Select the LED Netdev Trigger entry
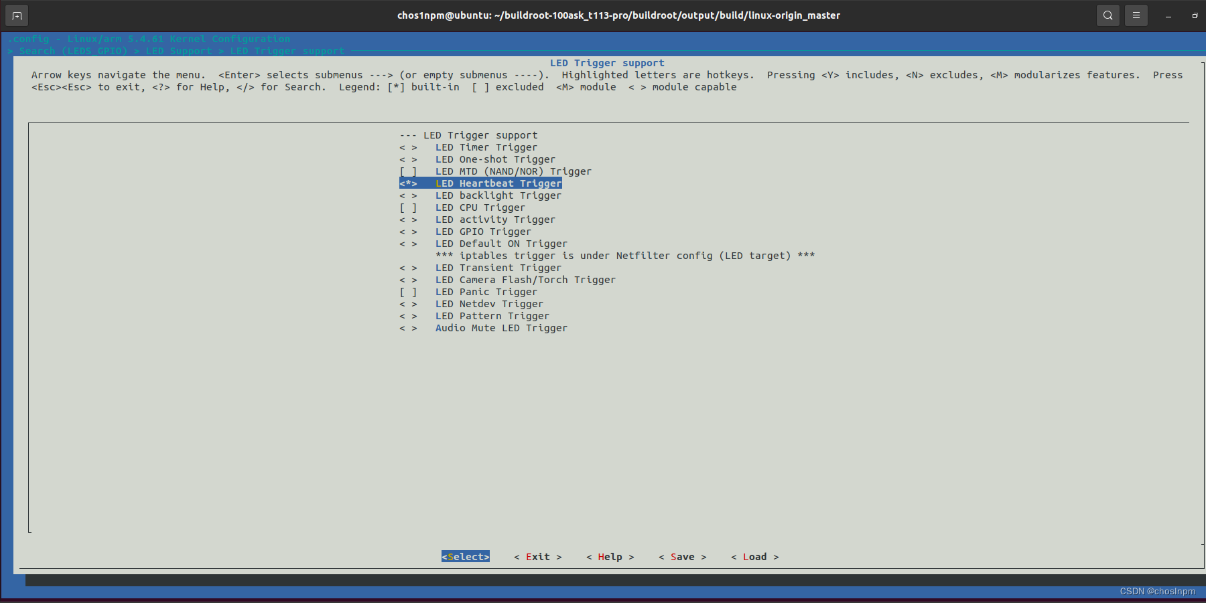1206x603 pixels. 488,304
